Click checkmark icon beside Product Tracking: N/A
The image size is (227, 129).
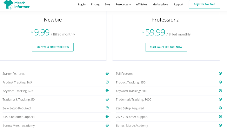click(x=107, y=82)
